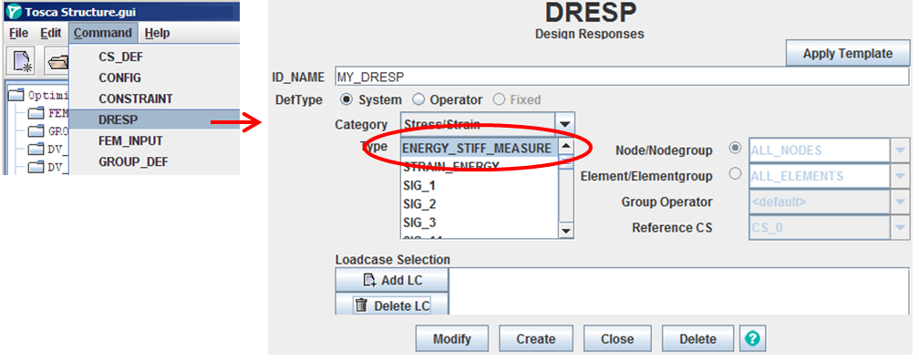Select the Node/Nodegroup radio button
Viewport: 919px width, 363px height.
click(x=735, y=149)
